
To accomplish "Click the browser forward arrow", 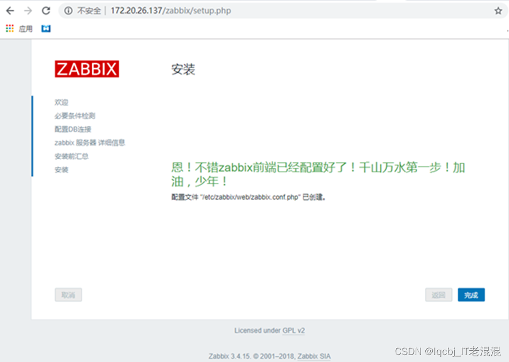I will tap(28, 11).
